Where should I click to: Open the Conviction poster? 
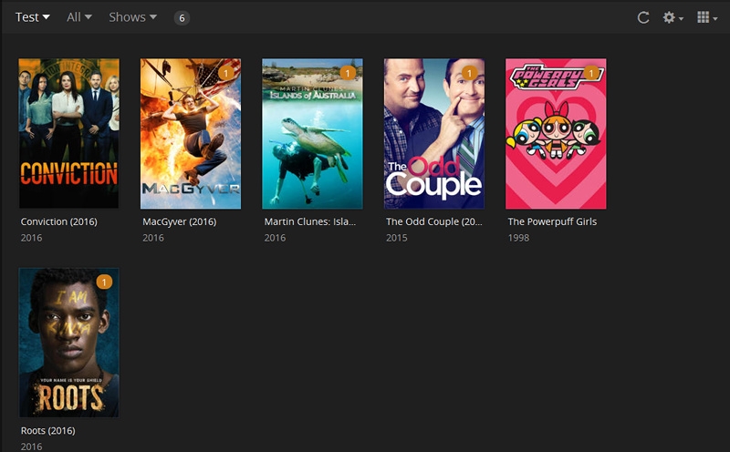(x=69, y=133)
